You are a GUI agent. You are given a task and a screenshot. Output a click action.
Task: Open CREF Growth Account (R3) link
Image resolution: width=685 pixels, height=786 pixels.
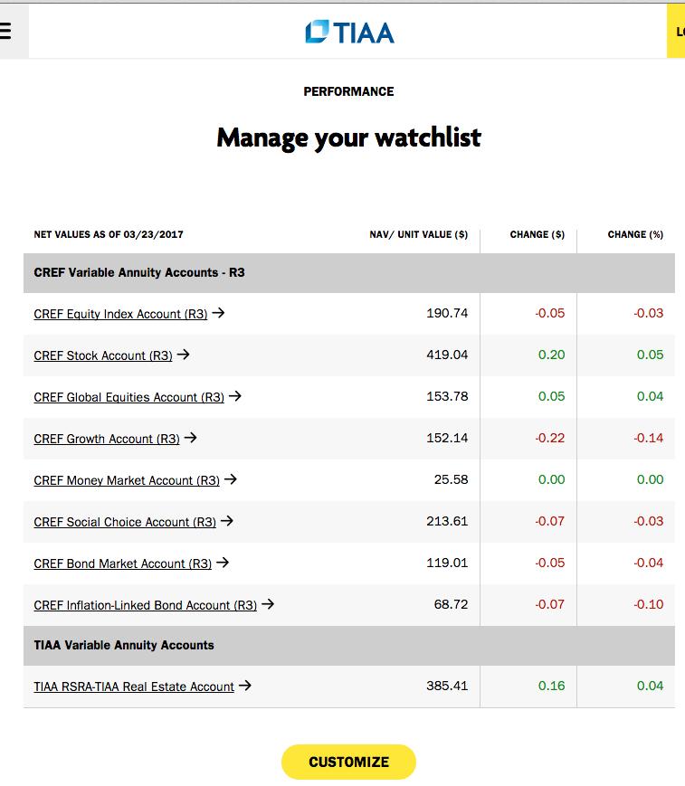(x=106, y=439)
